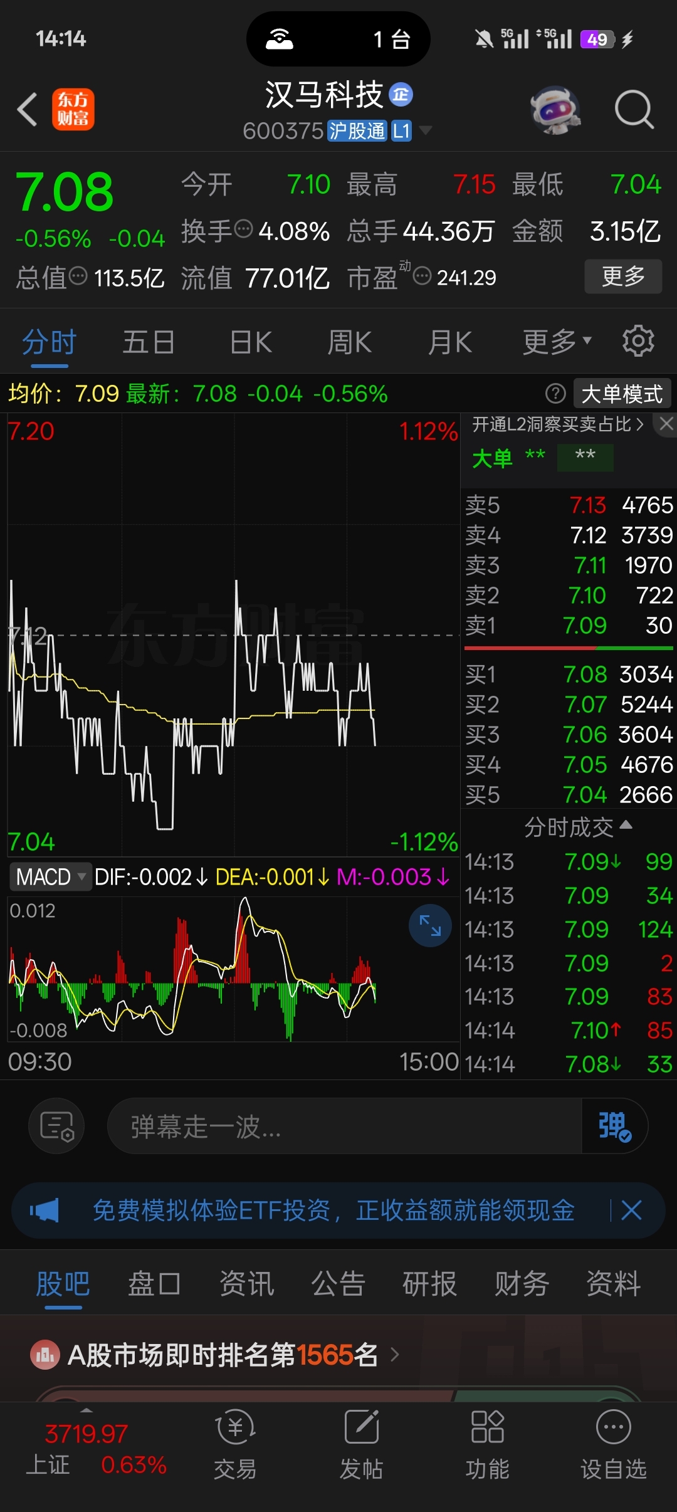This screenshot has height=1512, width=677.
Task: Open 开通L2洞察买卖占比 link
Action: (x=558, y=424)
